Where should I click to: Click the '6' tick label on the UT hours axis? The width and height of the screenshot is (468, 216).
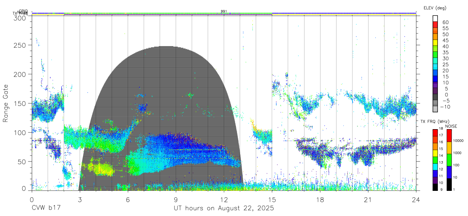128,199
